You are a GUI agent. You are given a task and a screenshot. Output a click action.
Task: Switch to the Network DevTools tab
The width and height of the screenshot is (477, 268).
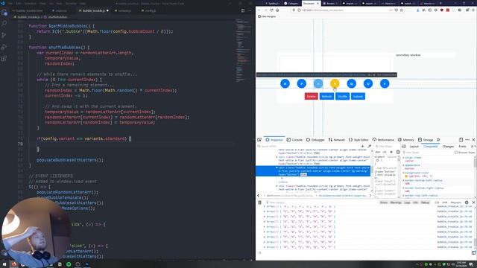pyautogui.click(x=336, y=140)
